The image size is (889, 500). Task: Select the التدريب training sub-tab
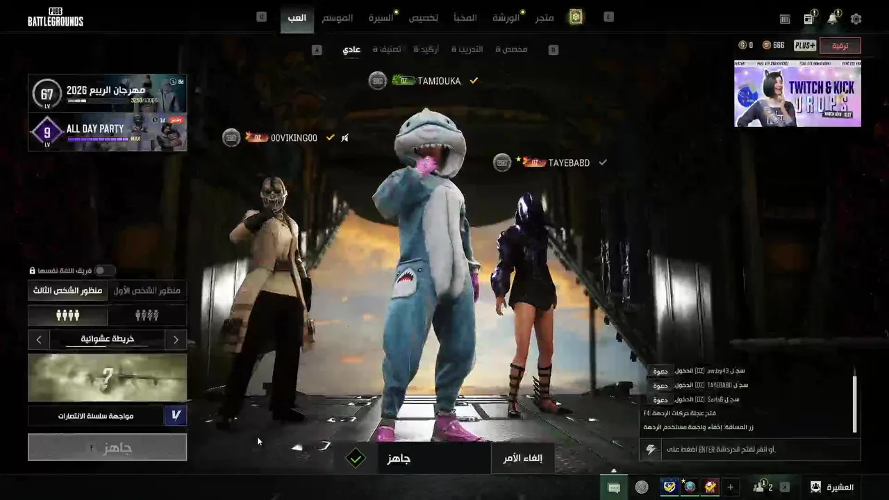(x=467, y=49)
